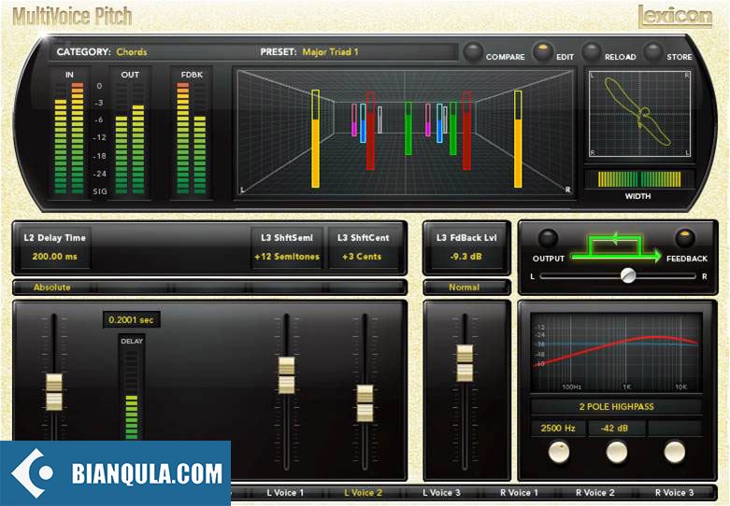
Task: Click the third filter knob under the empty field
Action: coord(674,452)
